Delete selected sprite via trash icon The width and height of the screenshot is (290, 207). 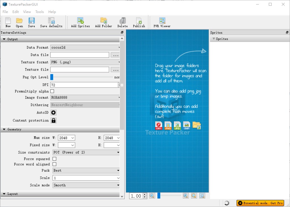pos(122,22)
